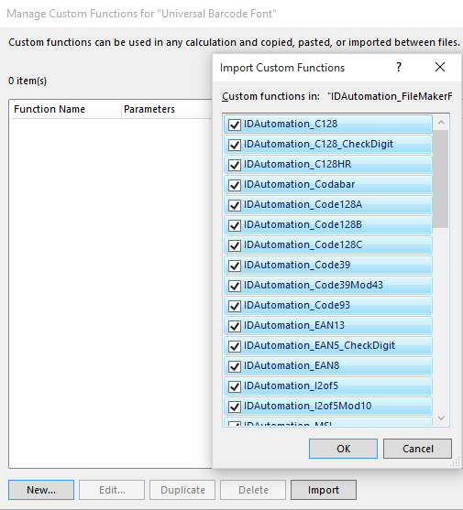Uncheck the IDAutomation_I2of5Mod10 checkbox
The image size is (463, 510).
click(x=235, y=407)
